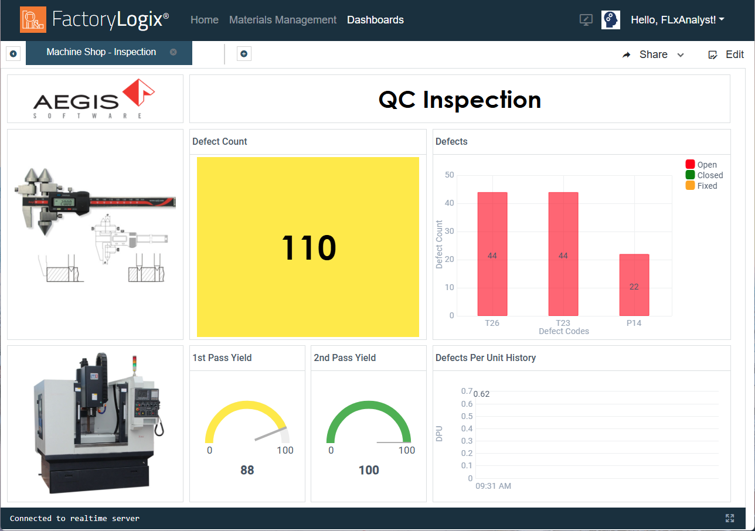755x531 pixels.
Task: Open the Materials Management menu
Action: 283,19
